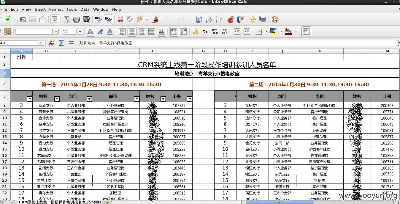Show the Draw Functions toolbar
The image size is (400, 204).
240,20
